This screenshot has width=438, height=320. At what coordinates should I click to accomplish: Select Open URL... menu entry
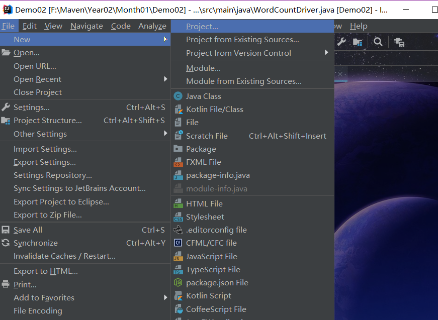[85, 66]
